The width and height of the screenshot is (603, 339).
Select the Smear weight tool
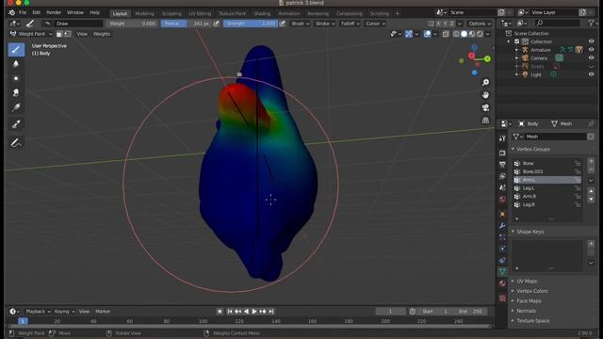coord(16,92)
